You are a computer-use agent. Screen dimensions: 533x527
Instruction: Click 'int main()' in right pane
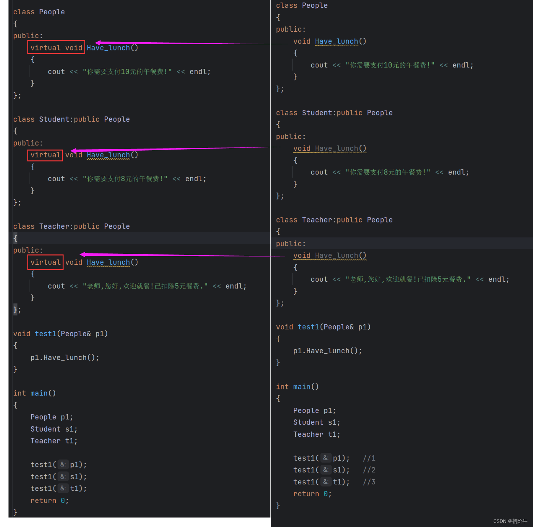(297, 387)
